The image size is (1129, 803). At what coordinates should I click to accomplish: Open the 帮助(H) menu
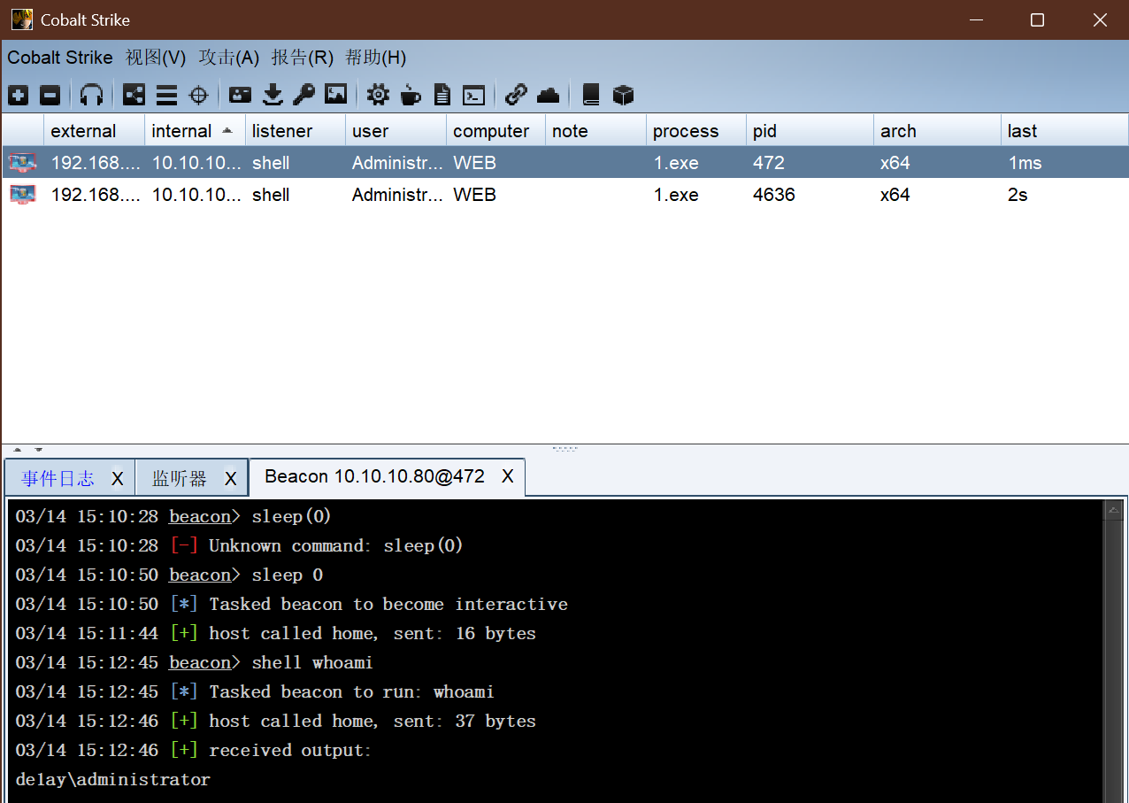coord(376,58)
